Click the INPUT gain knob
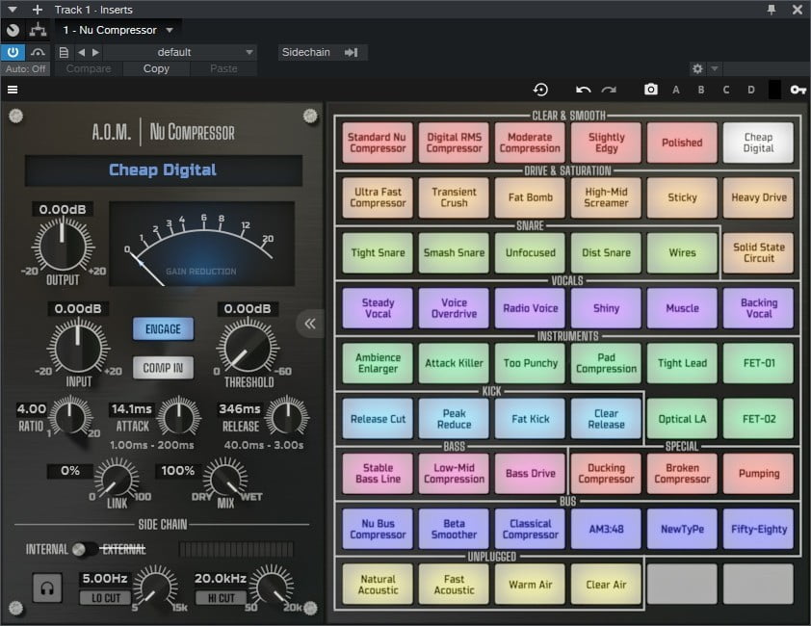The image size is (811, 626). 78,347
